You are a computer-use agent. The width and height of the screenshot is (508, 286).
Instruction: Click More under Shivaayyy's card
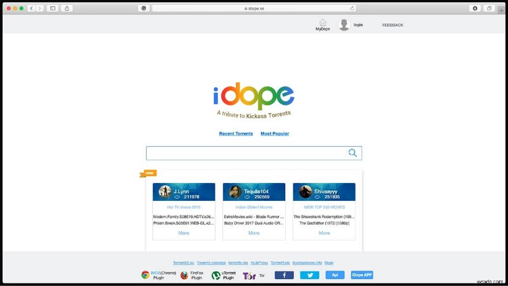click(x=324, y=233)
